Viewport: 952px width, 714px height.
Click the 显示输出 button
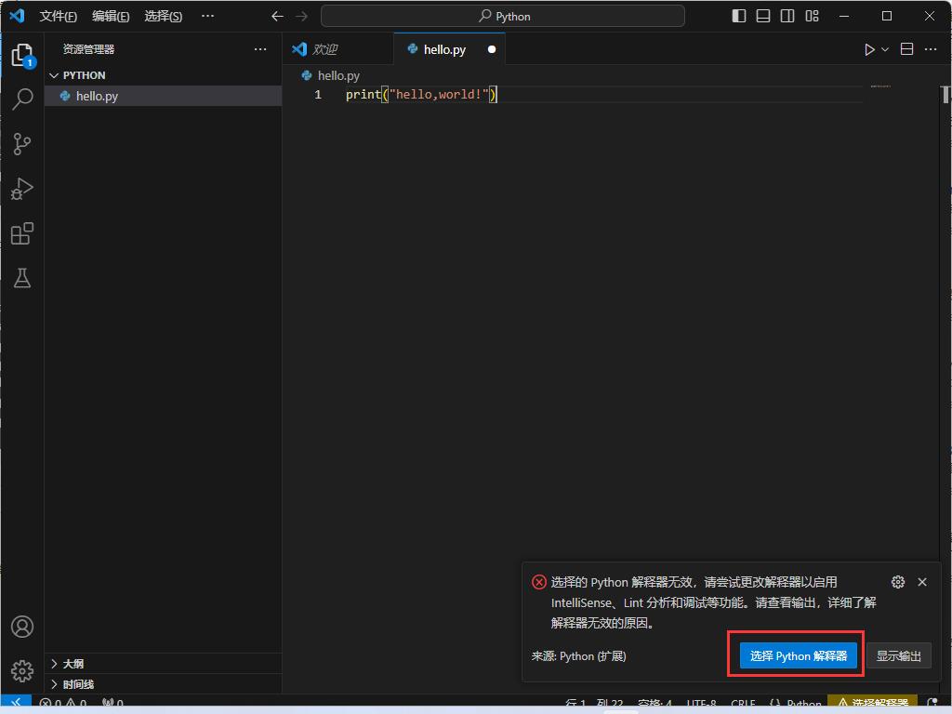[898, 655]
